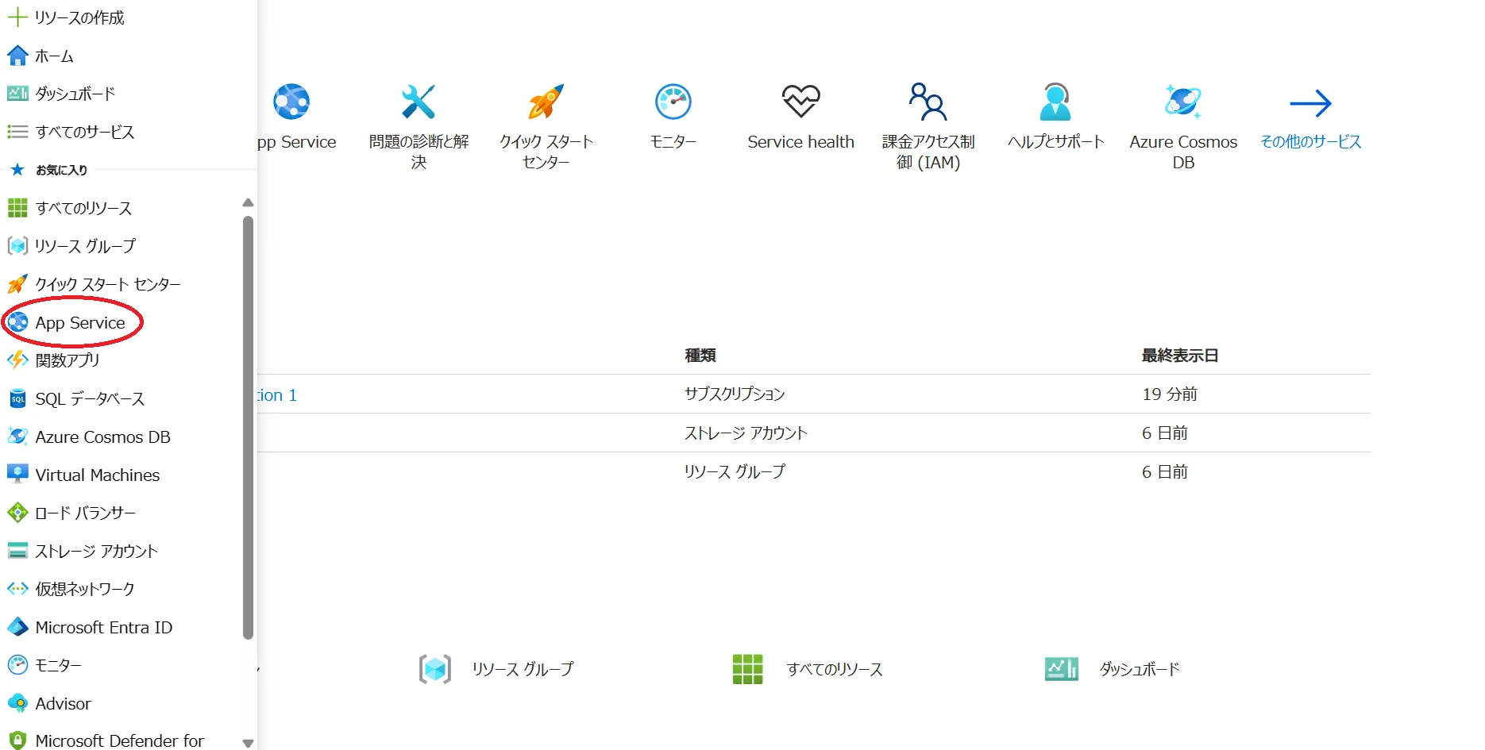Open the Subscription 1 link in the resources table

pyautogui.click(x=278, y=394)
